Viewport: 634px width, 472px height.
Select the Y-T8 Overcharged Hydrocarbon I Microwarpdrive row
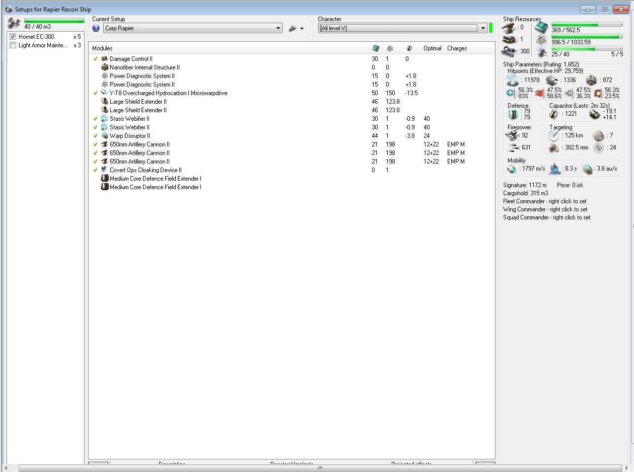coord(292,93)
